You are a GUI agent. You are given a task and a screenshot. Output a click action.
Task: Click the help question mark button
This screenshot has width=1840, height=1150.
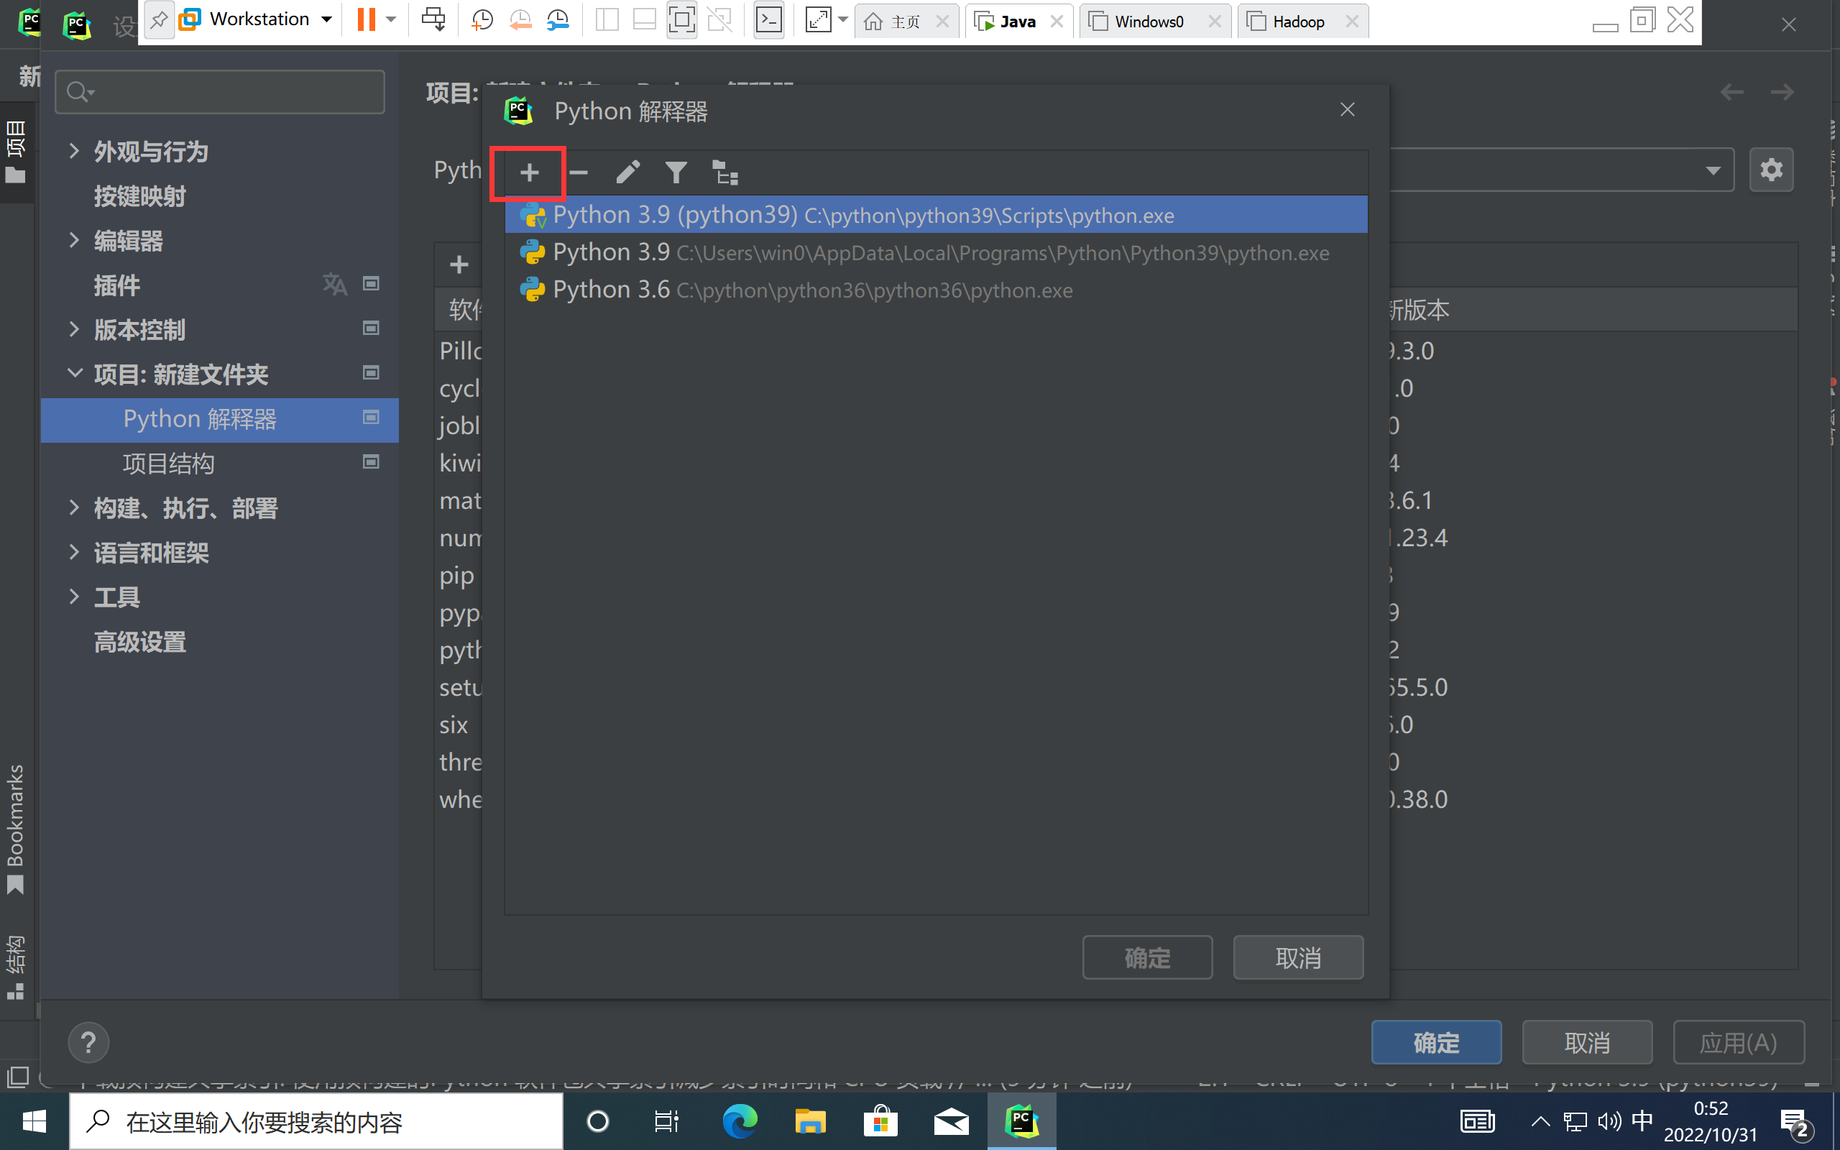coord(88,1042)
